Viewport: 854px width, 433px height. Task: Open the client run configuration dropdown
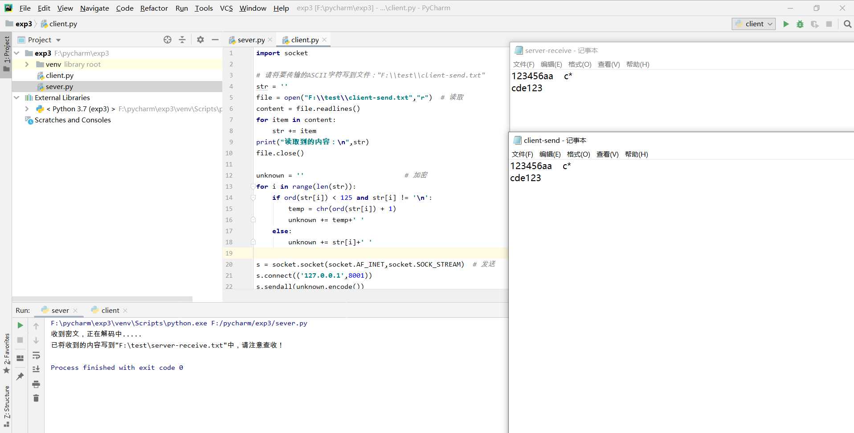coord(754,24)
